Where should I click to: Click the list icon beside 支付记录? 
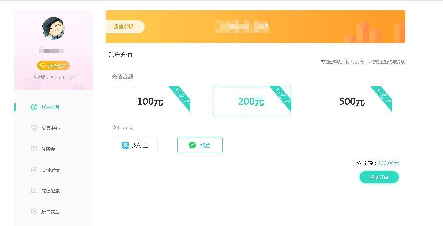click(x=34, y=170)
